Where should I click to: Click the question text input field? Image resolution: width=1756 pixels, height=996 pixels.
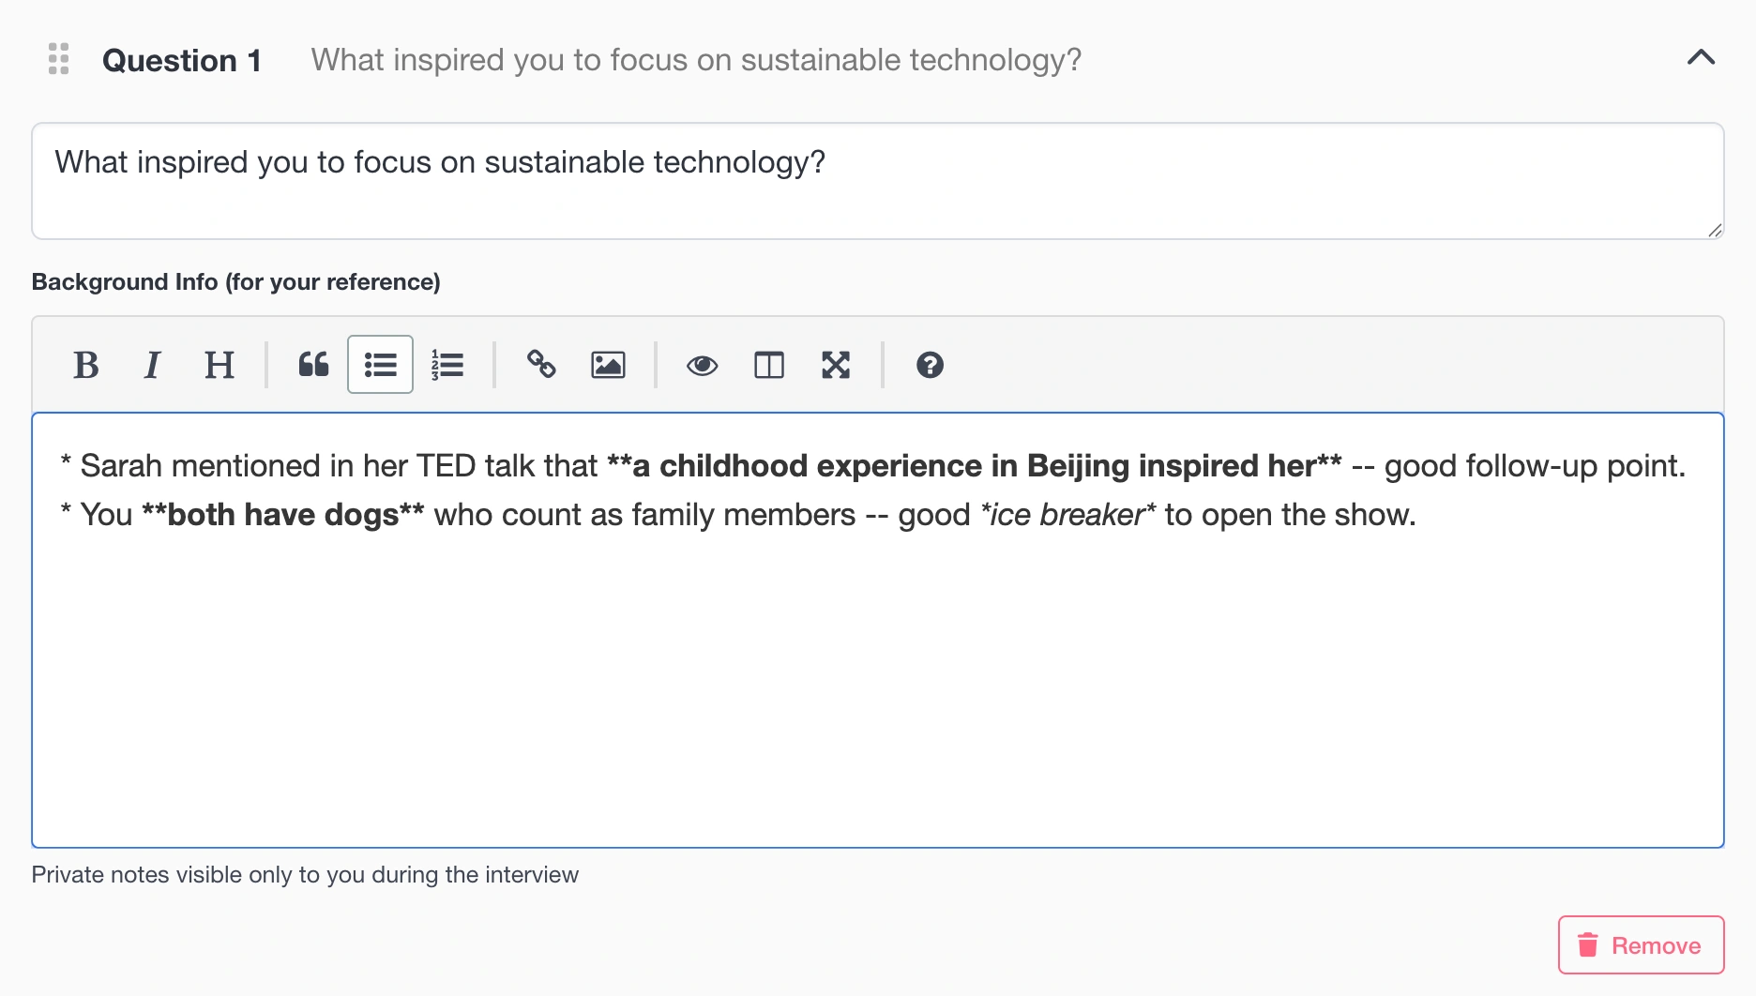point(877,181)
